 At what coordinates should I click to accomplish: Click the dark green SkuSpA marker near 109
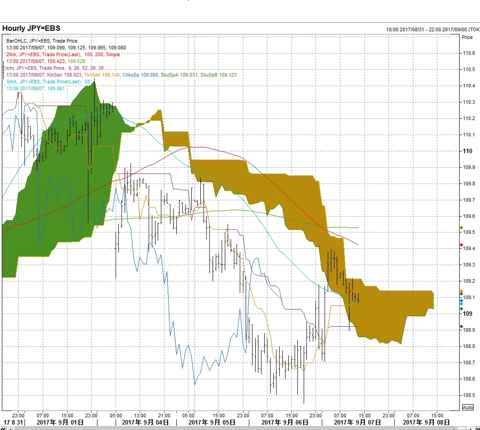tap(461, 309)
